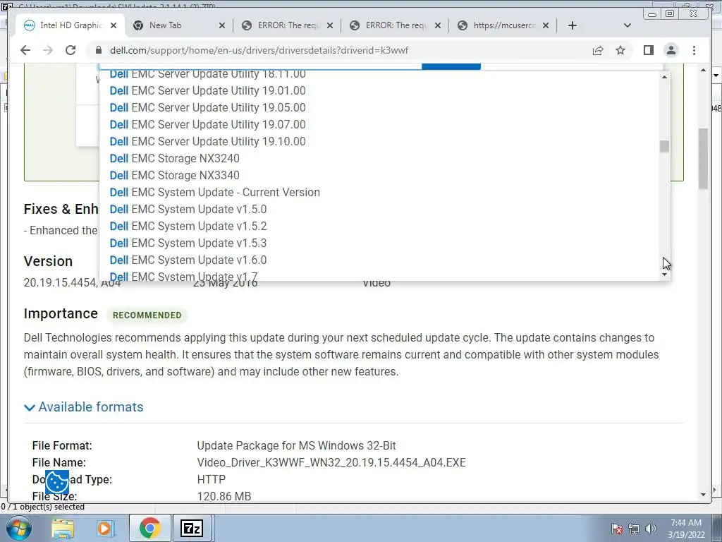Pick Dell EMC System Update v1.6.0
The image size is (722, 542).
(x=188, y=260)
